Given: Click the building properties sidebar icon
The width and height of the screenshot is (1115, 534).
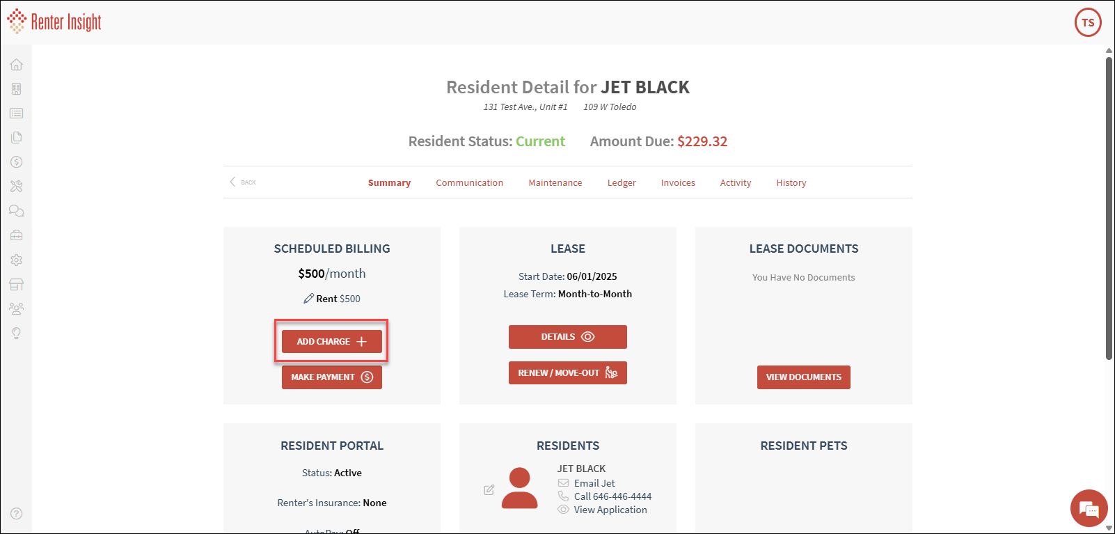Looking at the screenshot, I should tap(17, 89).
